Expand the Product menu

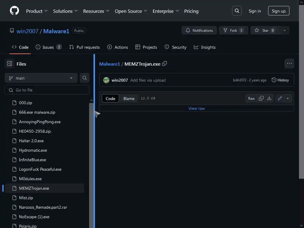pos(37,11)
